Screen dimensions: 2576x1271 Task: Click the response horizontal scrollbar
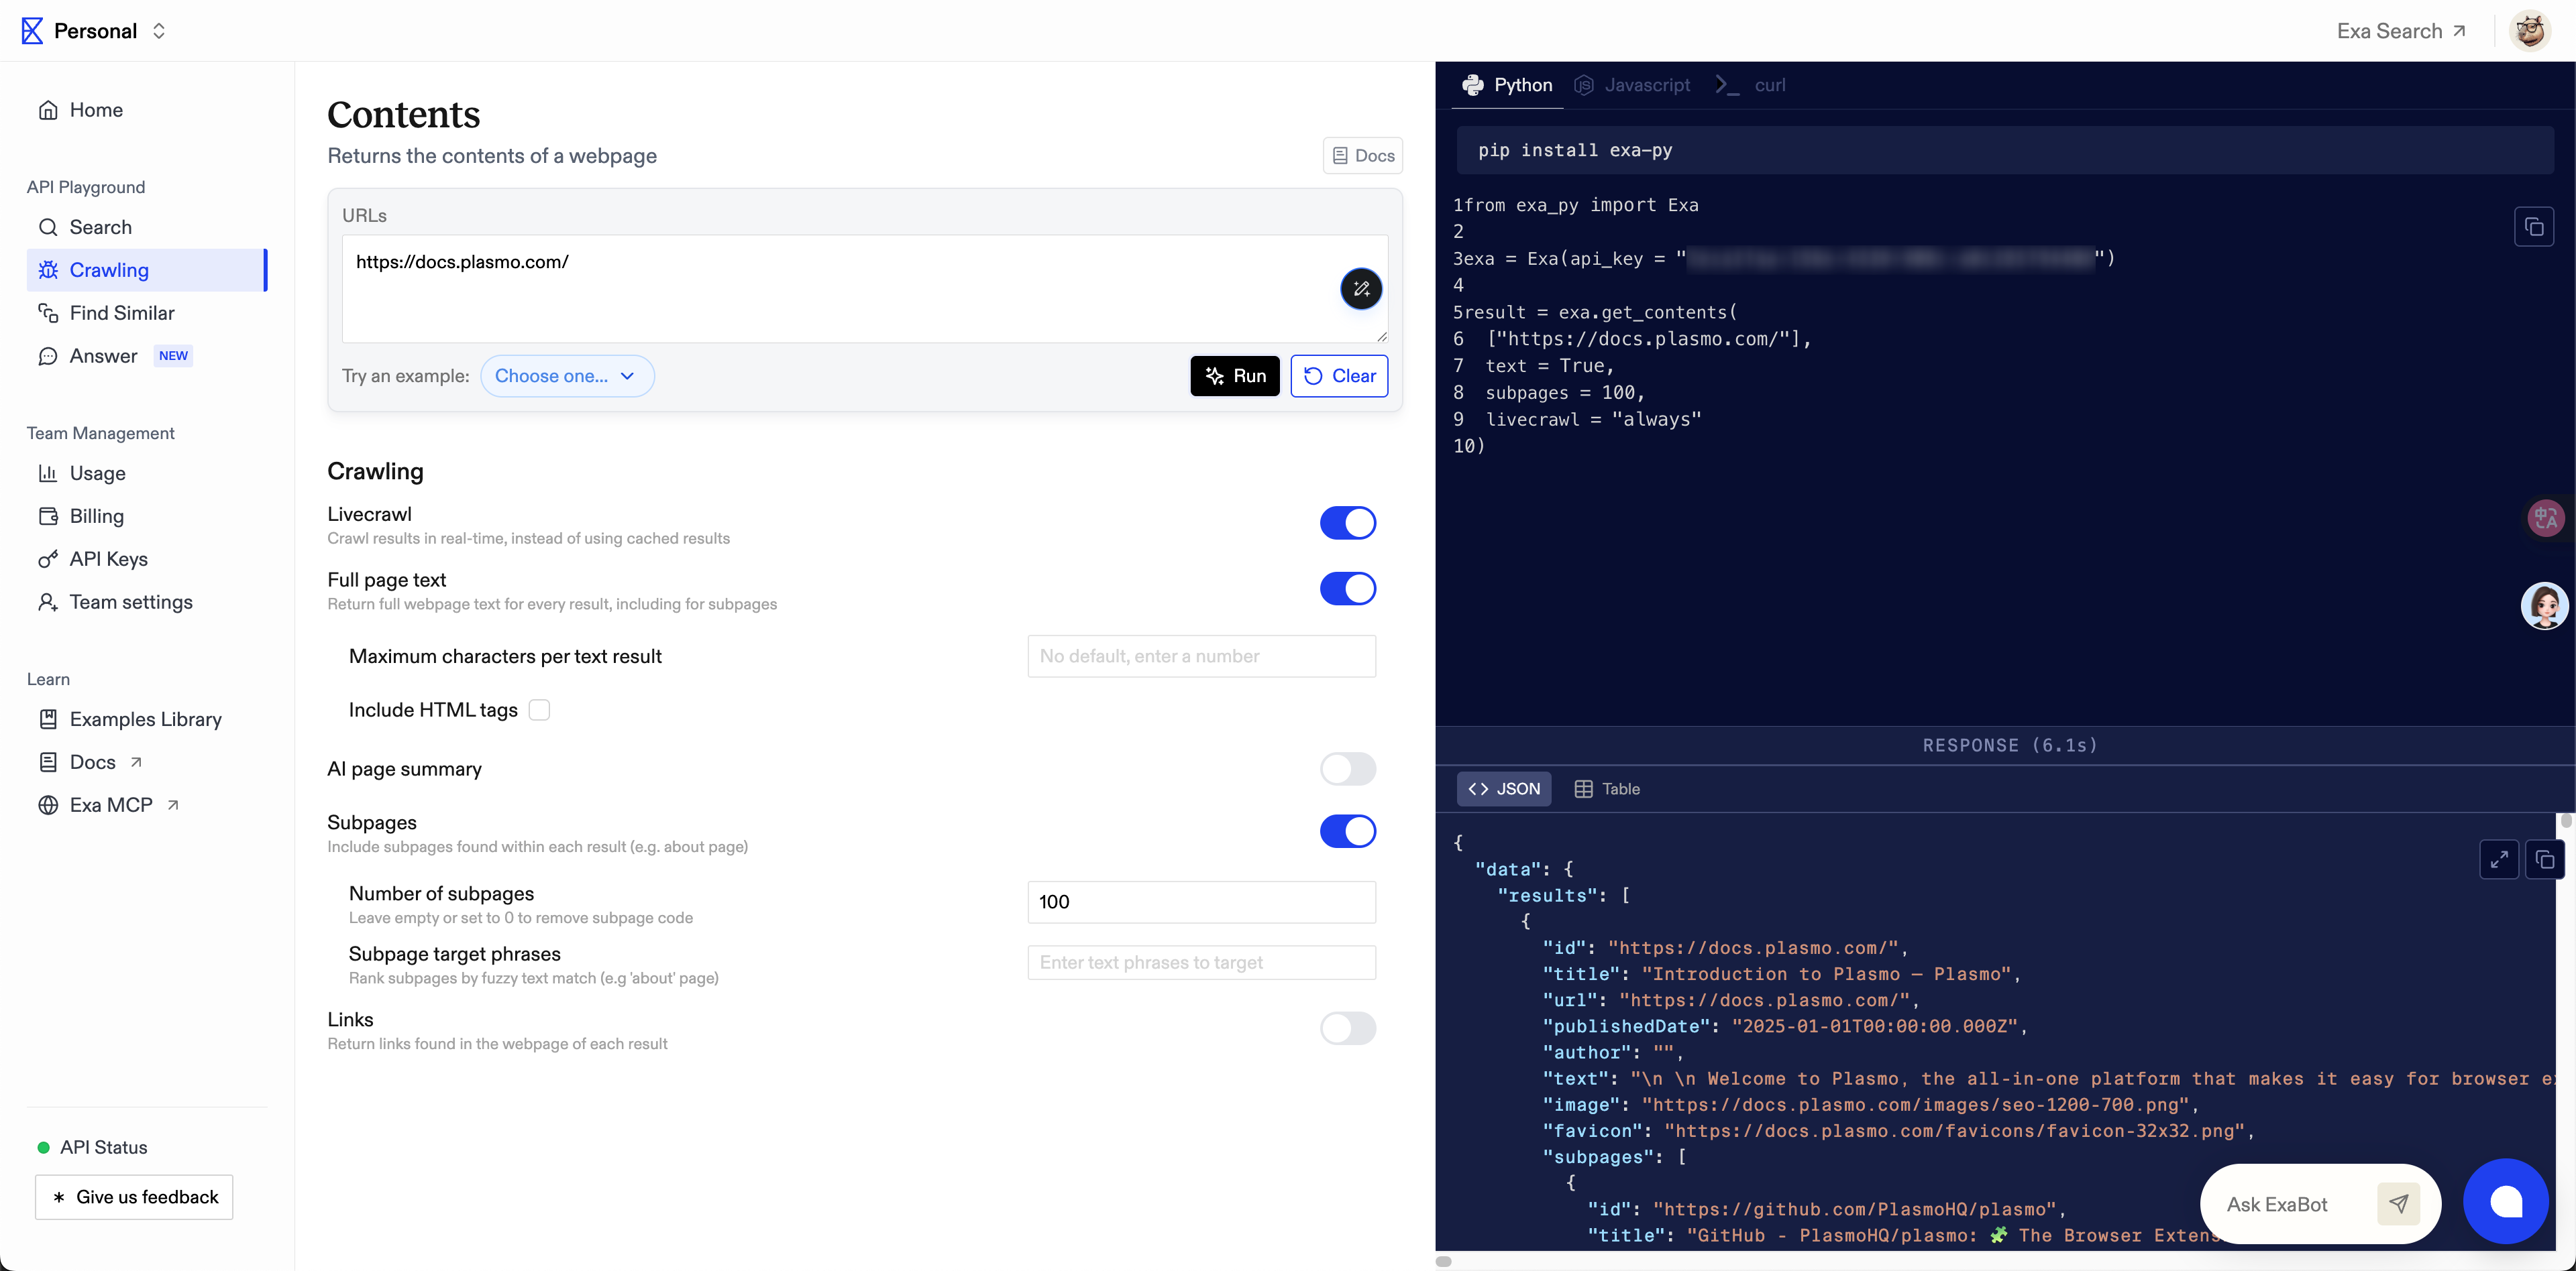tap(1443, 1261)
